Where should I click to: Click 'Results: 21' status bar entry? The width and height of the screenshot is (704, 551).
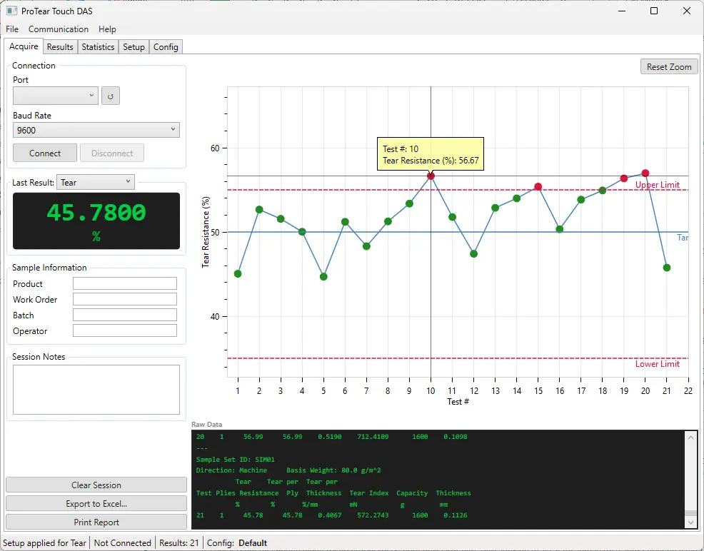point(179,543)
